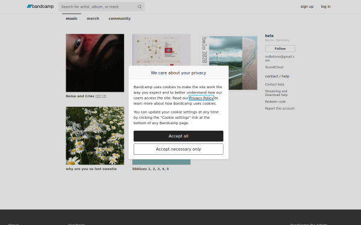Switch to the merch tab

pyautogui.click(x=93, y=19)
